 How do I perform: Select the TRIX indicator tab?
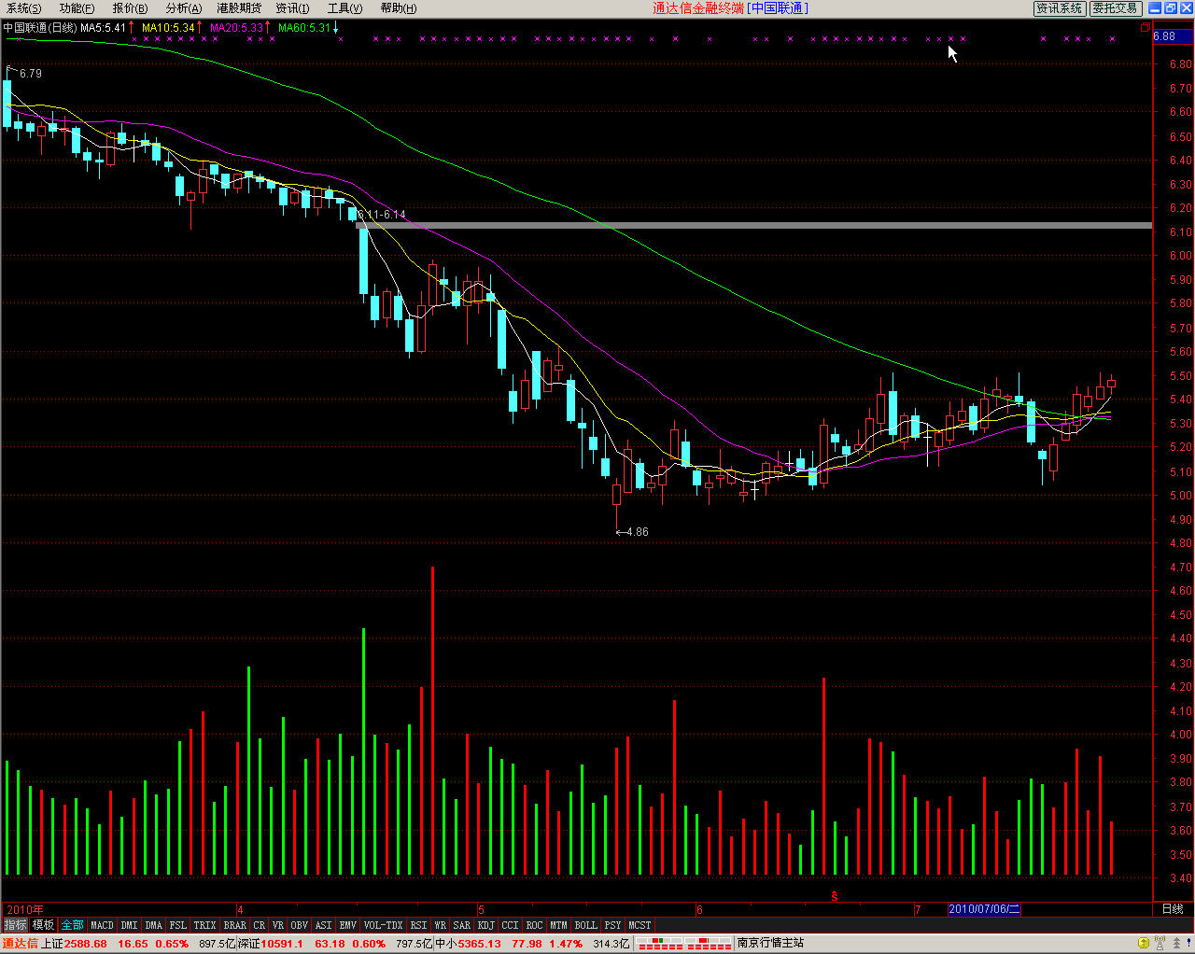pyautogui.click(x=205, y=925)
